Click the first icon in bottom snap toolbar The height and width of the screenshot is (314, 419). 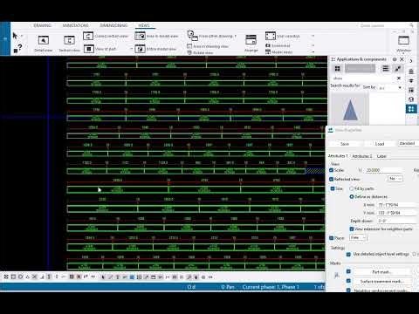tap(6, 276)
